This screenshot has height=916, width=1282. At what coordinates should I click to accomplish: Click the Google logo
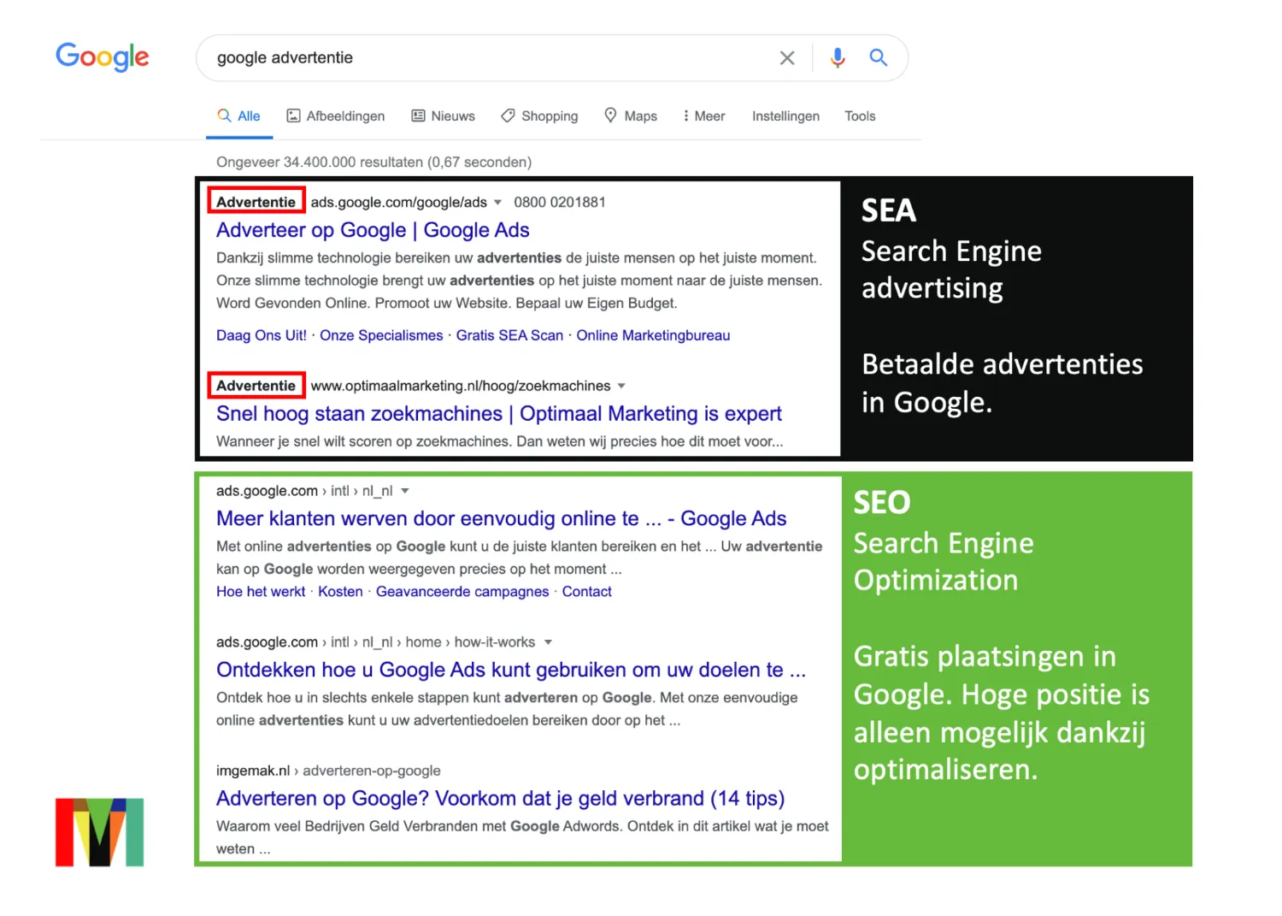[102, 57]
